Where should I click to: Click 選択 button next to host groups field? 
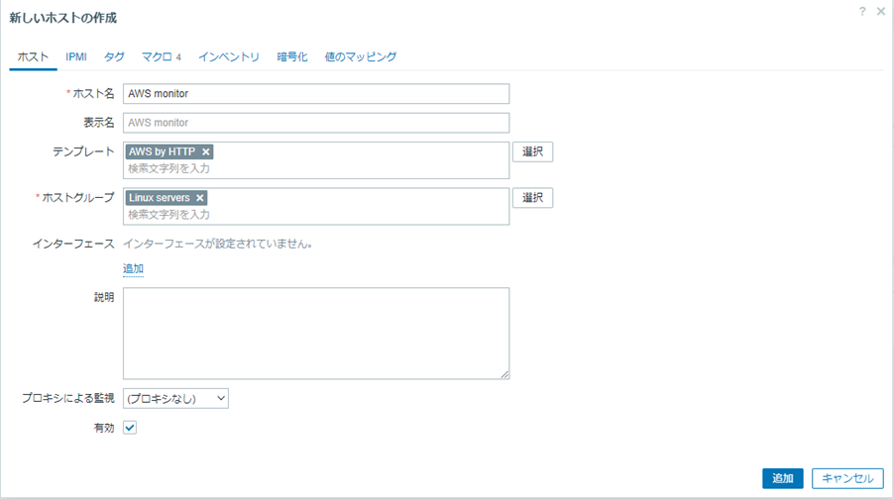[532, 198]
